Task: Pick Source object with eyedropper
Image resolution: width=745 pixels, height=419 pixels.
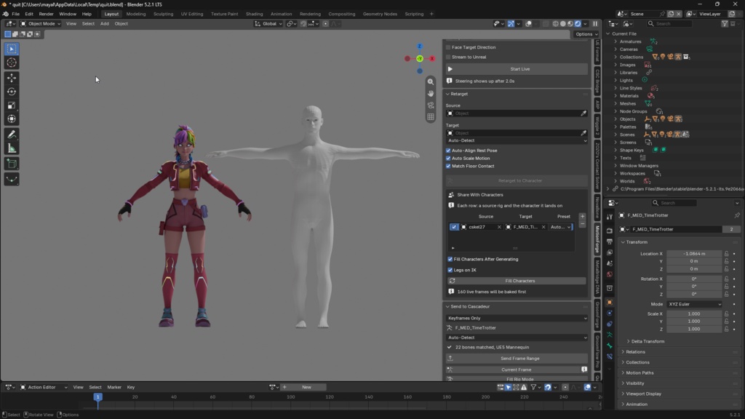Action: point(583,113)
